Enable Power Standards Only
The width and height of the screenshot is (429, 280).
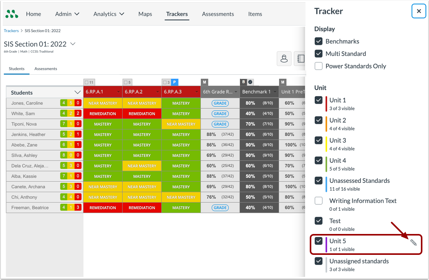click(x=319, y=66)
